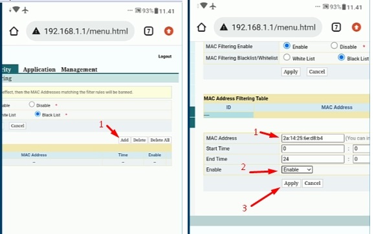The height and width of the screenshot is (234, 374).
Task: Tap Wi-Fi signal icon in right status bar
Action: pos(204,5)
